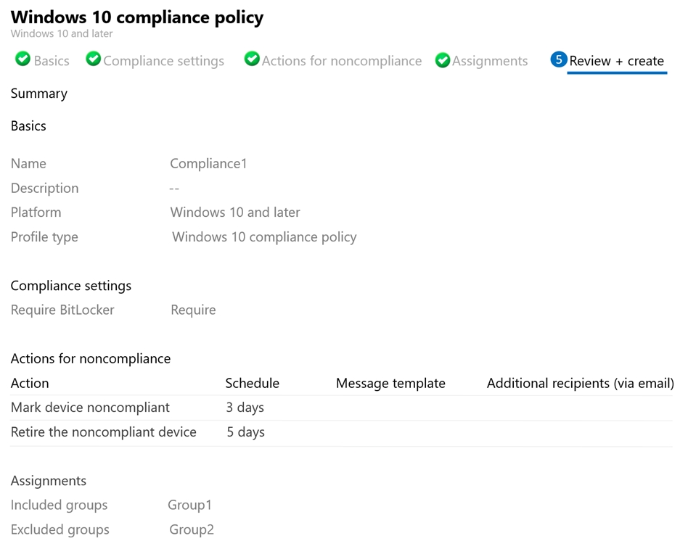Viewport: 688px width, 549px height.
Task: Select the Mark device noncompliant row
Action: click(x=341, y=408)
